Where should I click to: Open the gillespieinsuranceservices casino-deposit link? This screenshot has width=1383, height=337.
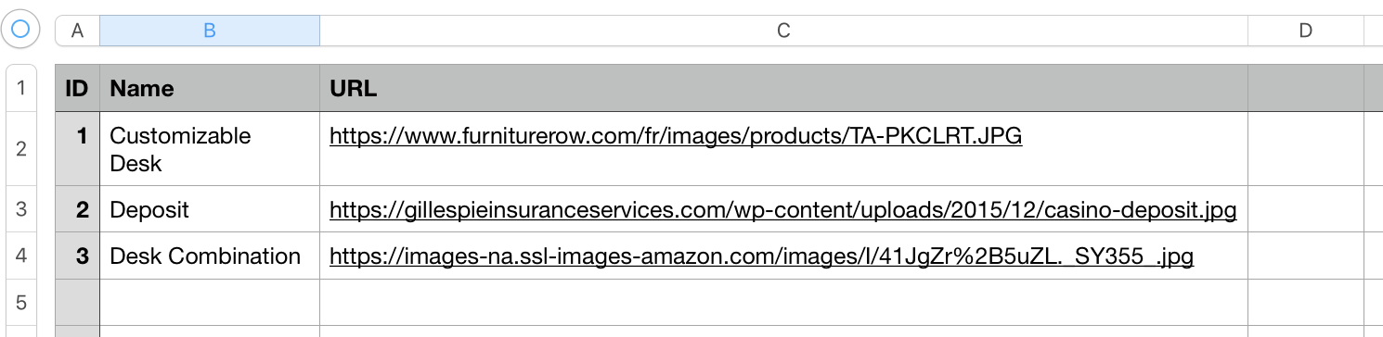783,210
